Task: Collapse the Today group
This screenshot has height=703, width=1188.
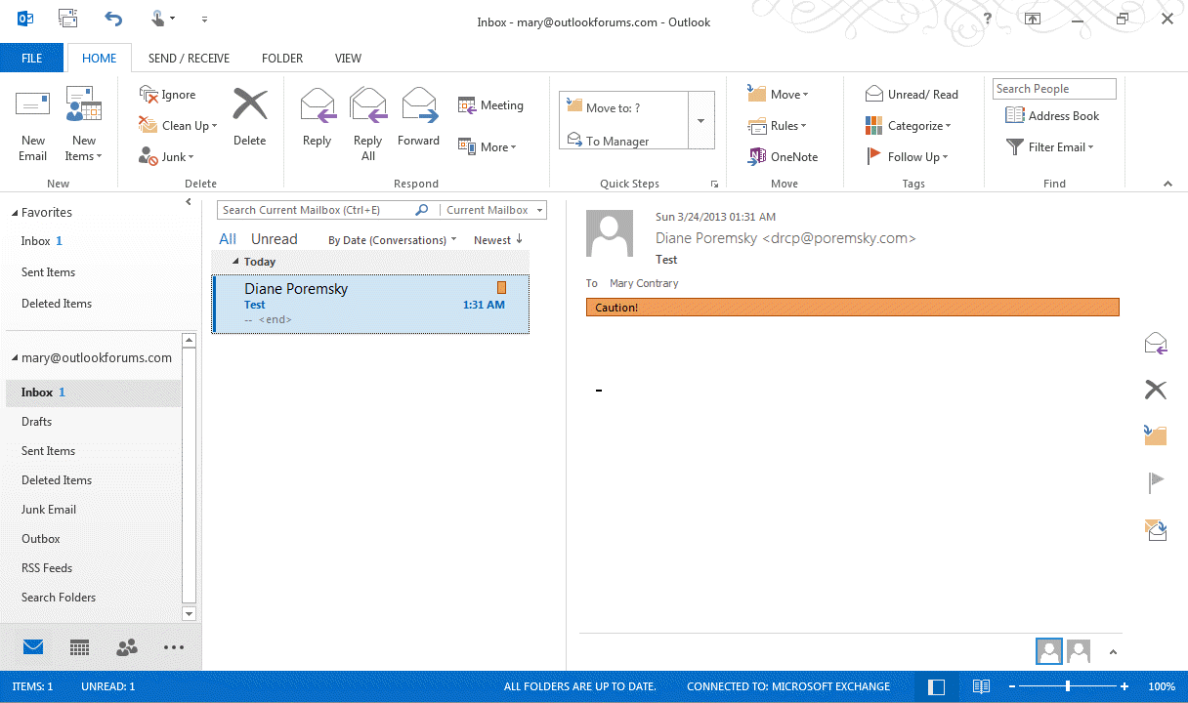Action: pos(235,262)
